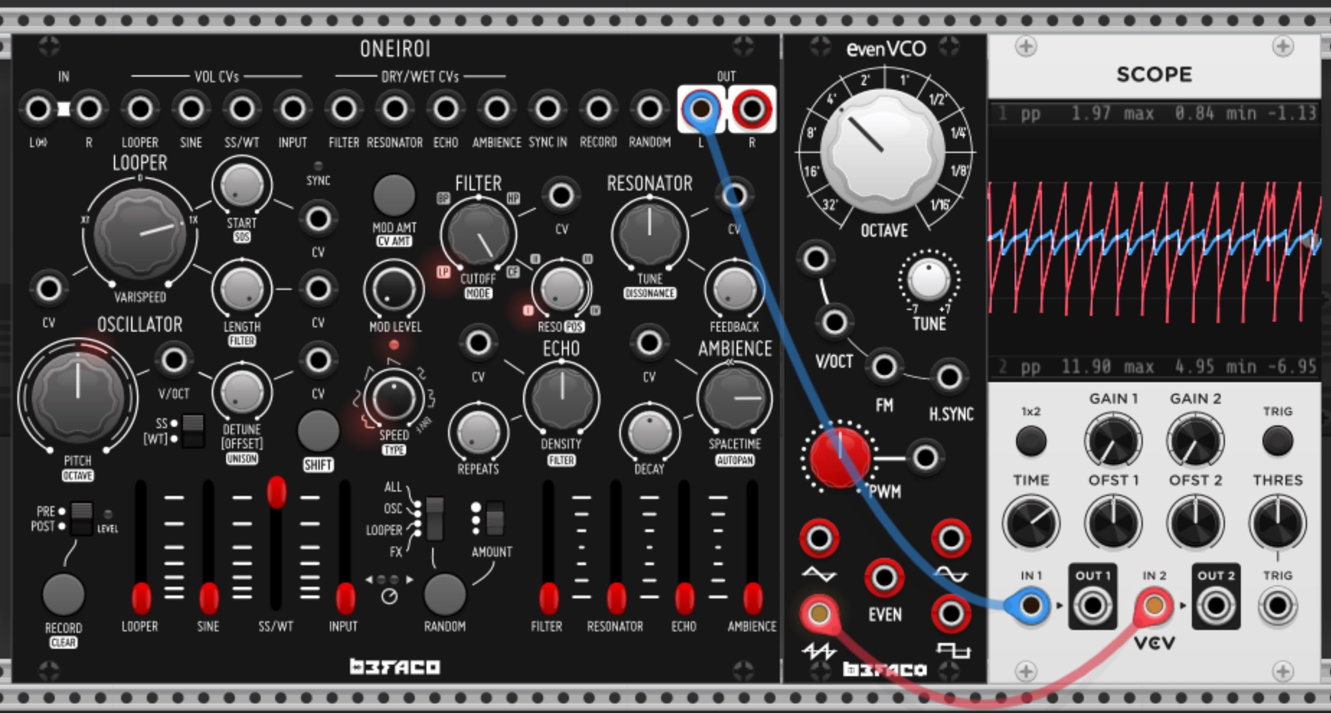The width and height of the screenshot is (1331, 713).
Task: Toggle the Scope 1x2 mode button
Action: click(1031, 442)
